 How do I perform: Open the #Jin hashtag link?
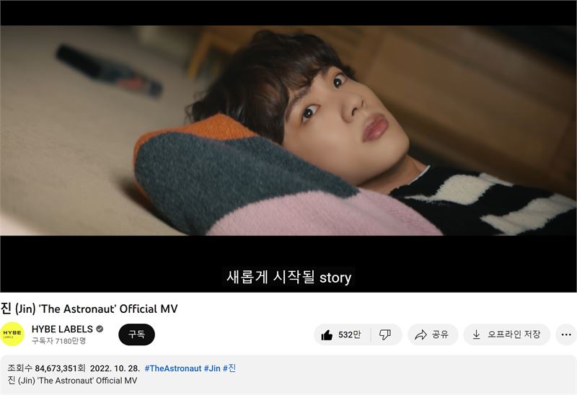click(212, 368)
